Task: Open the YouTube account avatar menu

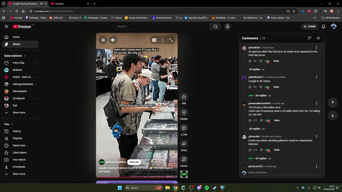Action: (334, 26)
